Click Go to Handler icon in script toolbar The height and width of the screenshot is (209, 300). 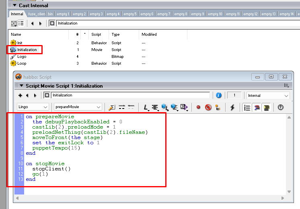click(x=111, y=107)
